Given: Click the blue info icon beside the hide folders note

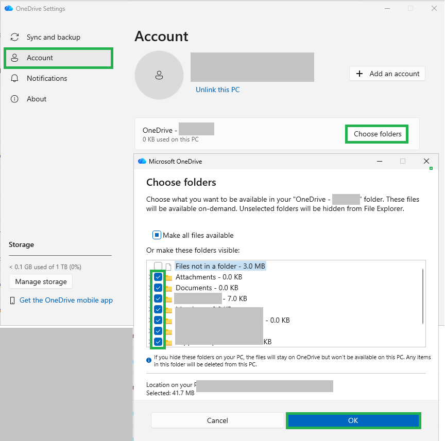Looking at the screenshot, I should click(x=149, y=360).
